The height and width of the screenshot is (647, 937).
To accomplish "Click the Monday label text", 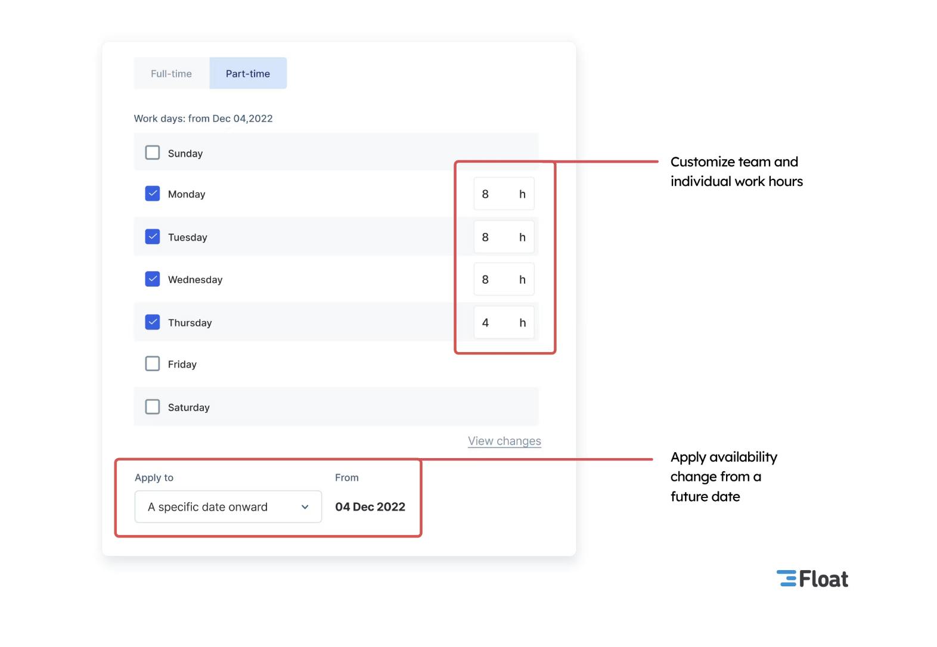I will [x=187, y=194].
